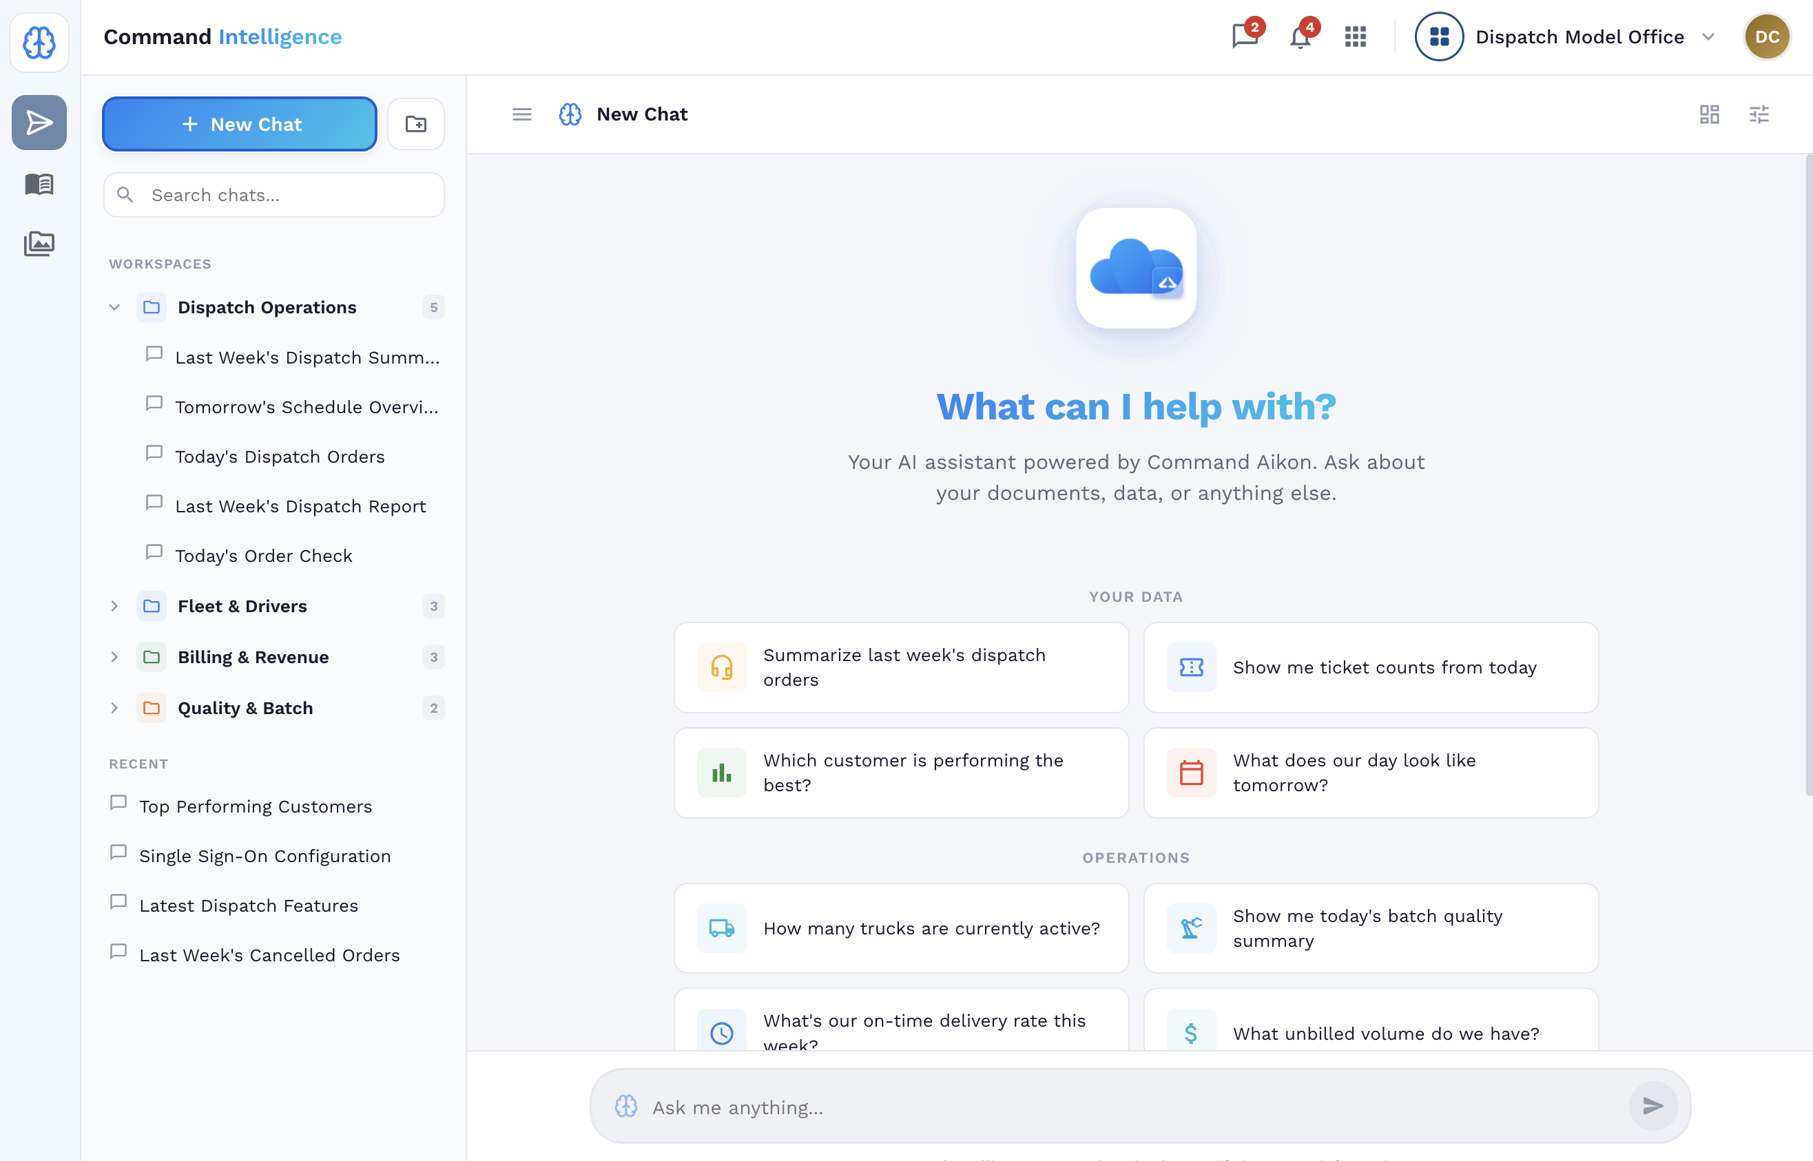Open Last Week's Dispatch Summ... chat
Screen dimensions: 1813x1161
pos(293,357)
